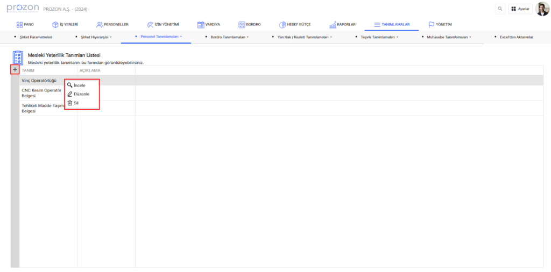
Task: Expand the Muhasebe Tanımlamaları dropdown
Action: [x=449, y=37]
